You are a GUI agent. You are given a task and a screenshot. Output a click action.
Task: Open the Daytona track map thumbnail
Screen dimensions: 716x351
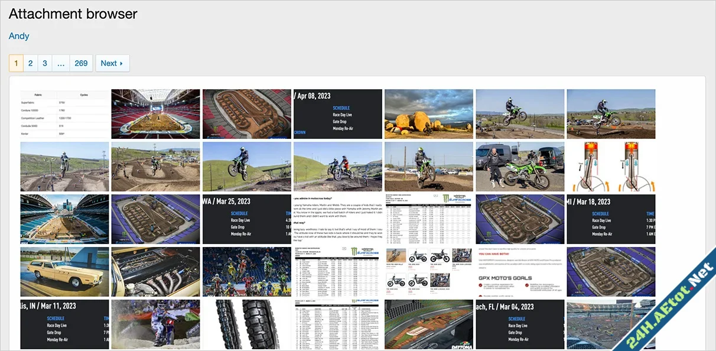click(x=428, y=324)
